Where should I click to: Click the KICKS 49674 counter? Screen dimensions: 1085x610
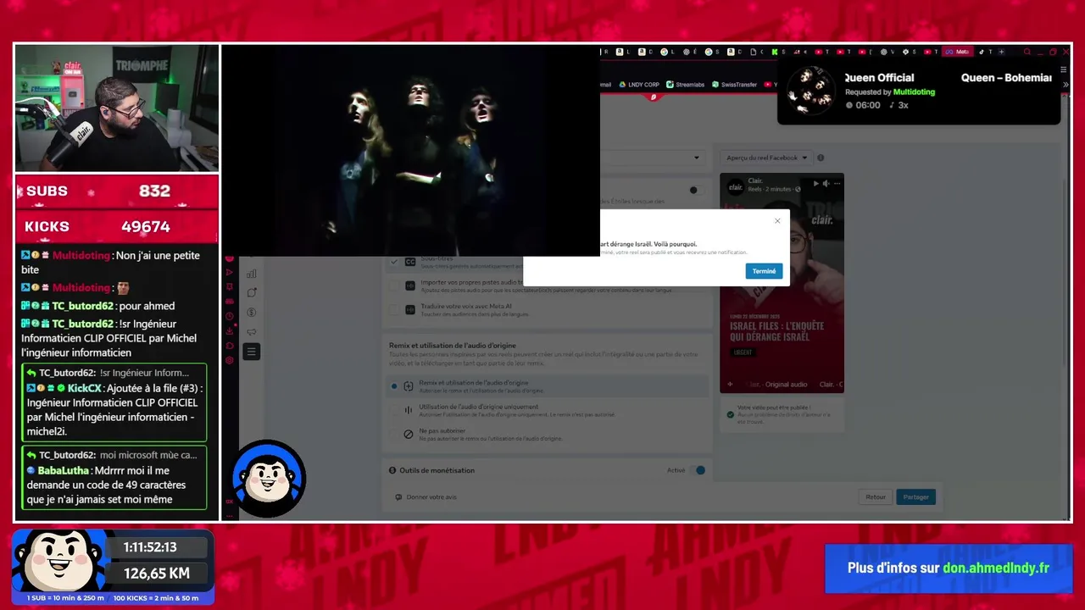tap(116, 227)
